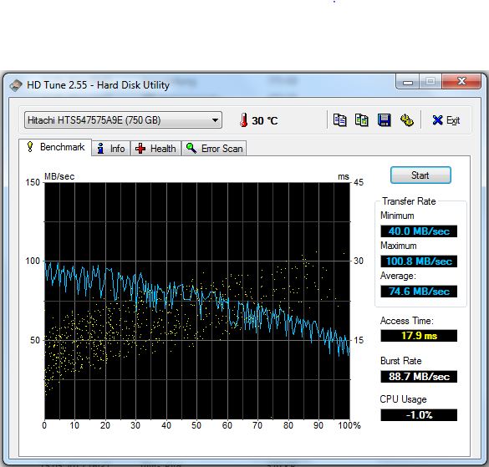This screenshot has height=467, width=489.
Task: Click the copy text to clipboard icon
Action: tap(339, 120)
